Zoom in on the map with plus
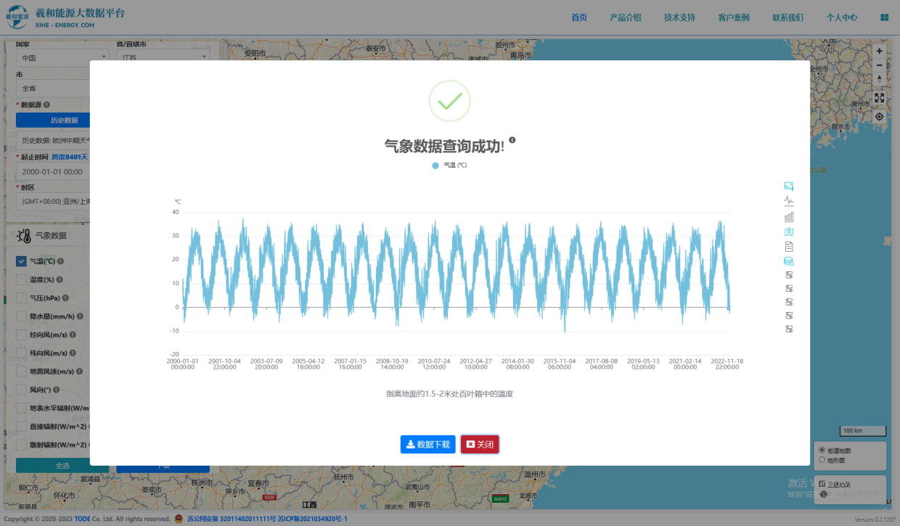Viewport: 900px width, 526px height. [879, 52]
